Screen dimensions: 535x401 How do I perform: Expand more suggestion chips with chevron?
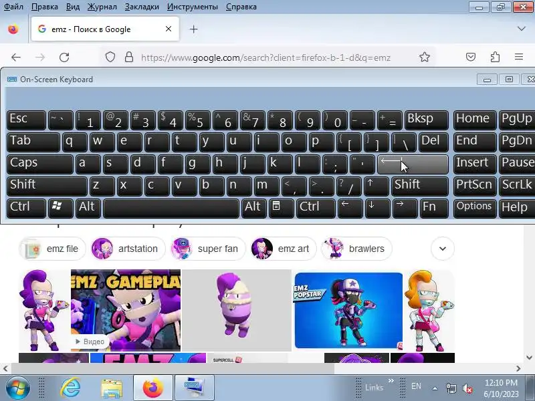[x=443, y=249]
